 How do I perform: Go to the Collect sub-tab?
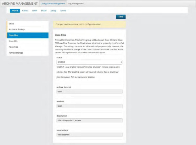pyautogui.click(x=25, y=10)
